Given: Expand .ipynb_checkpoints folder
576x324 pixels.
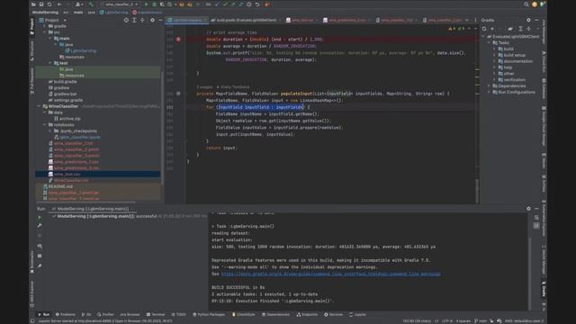Looking at the screenshot, I should pos(50,130).
